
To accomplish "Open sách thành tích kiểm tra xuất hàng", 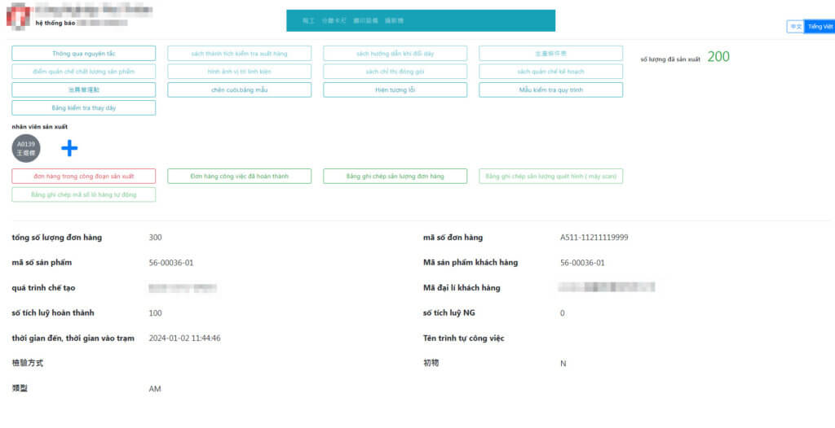I will (239, 53).
